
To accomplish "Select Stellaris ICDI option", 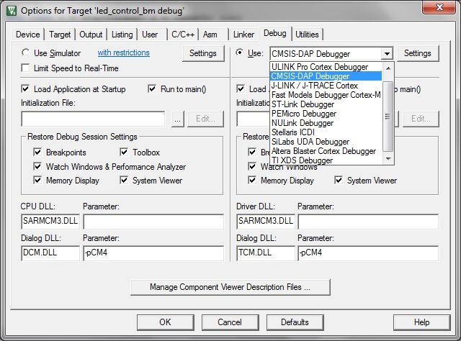I will point(326,132).
